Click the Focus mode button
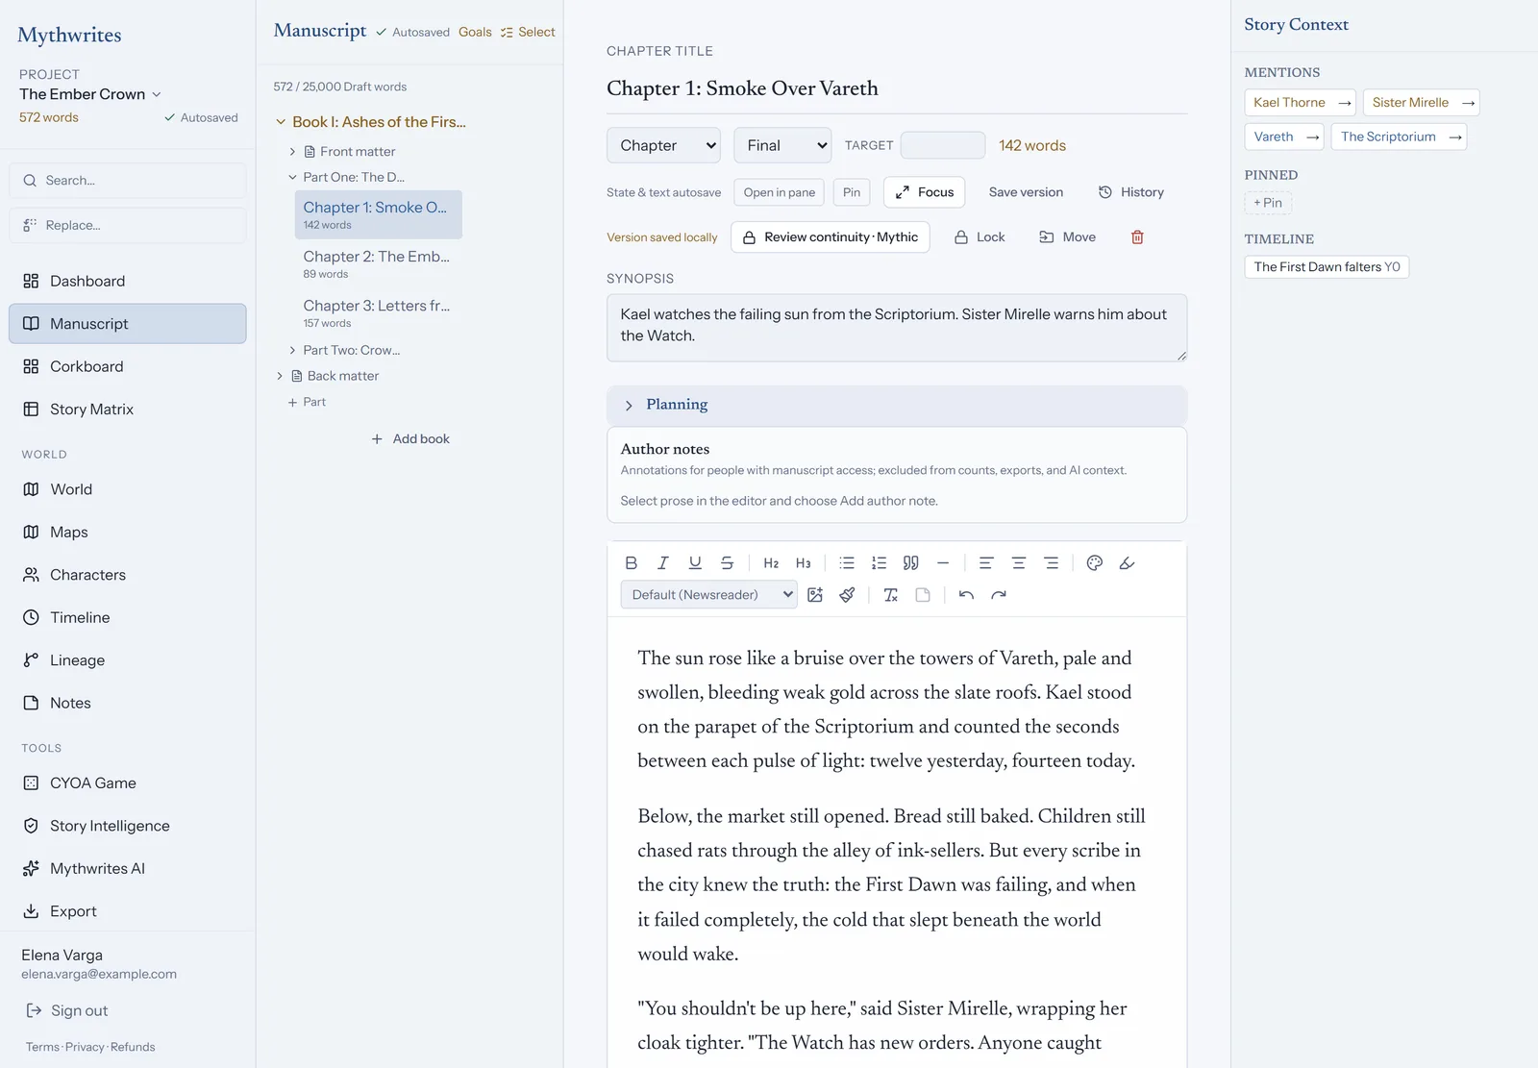The height and width of the screenshot is (1068, 1538). point(924,192)
